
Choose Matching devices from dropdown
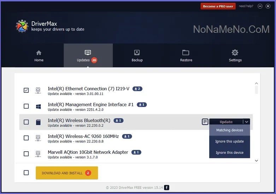[230, 130]
